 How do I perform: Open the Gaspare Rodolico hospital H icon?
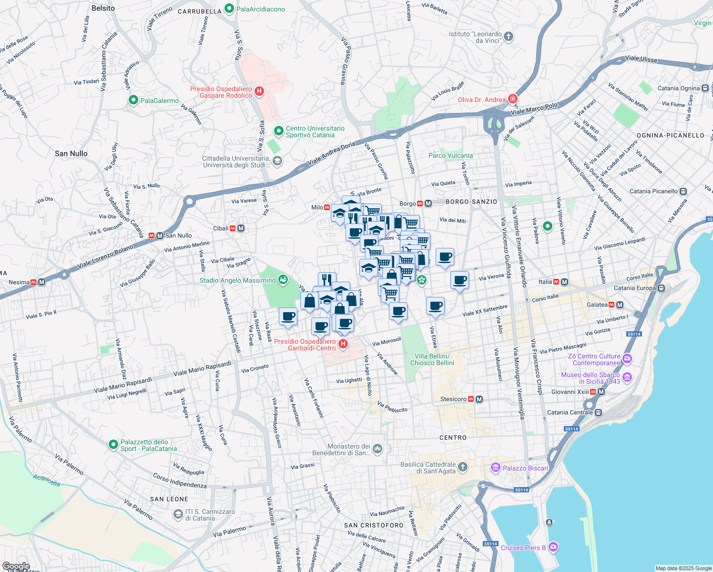(259, 91)
